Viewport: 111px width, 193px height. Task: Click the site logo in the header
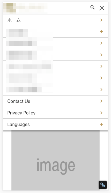[25, 8]
